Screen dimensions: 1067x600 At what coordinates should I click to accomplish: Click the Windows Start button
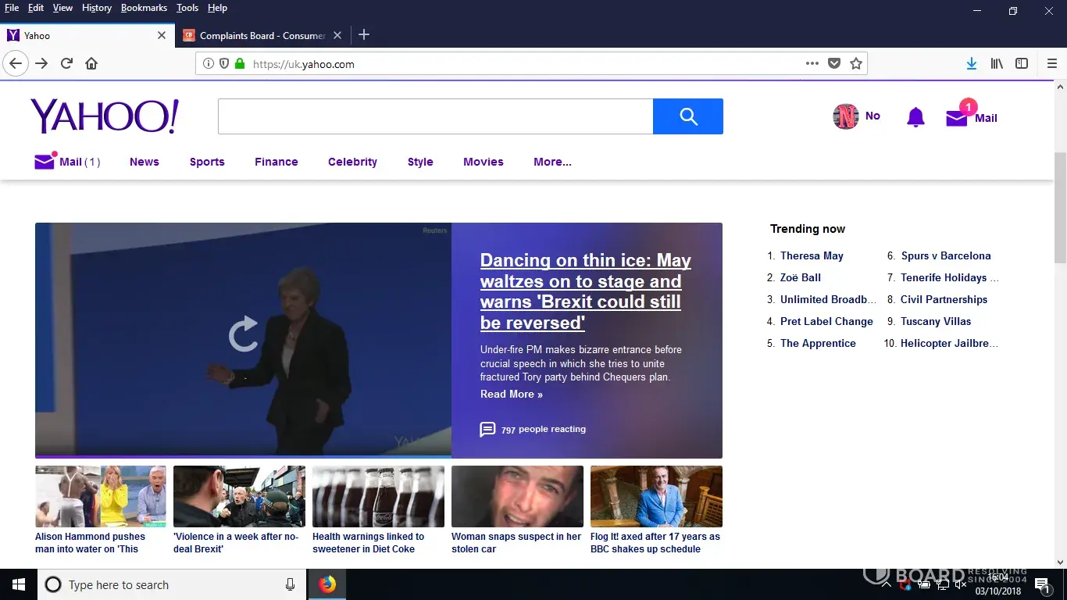tap(18, 584)
